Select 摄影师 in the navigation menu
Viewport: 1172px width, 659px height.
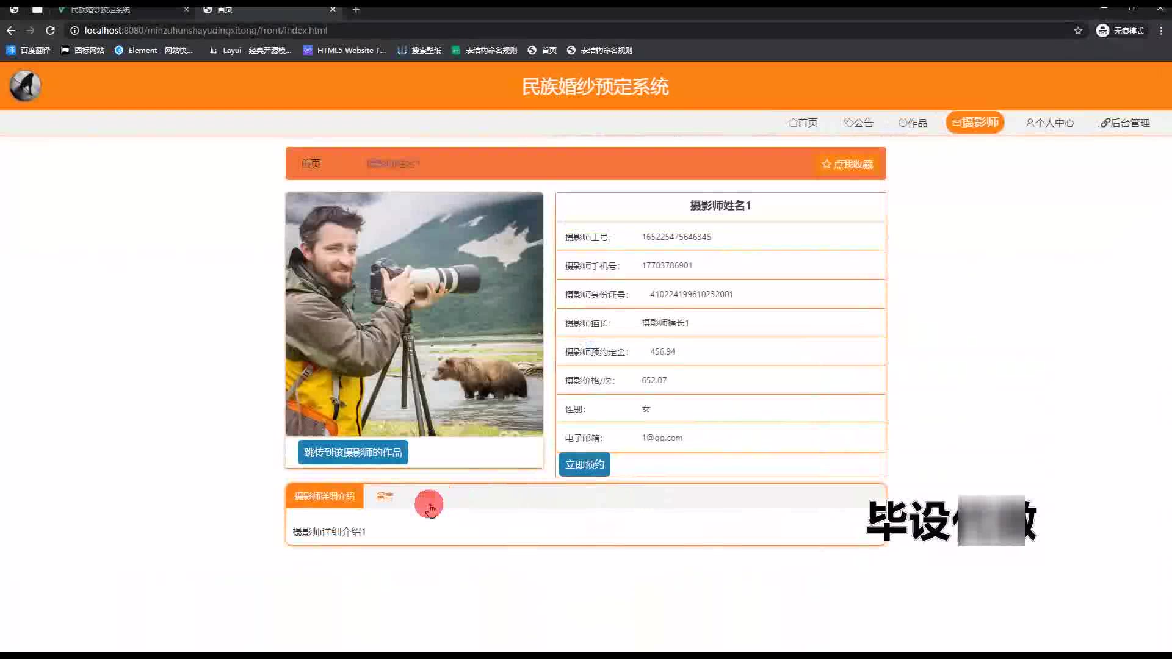(975, 122)
